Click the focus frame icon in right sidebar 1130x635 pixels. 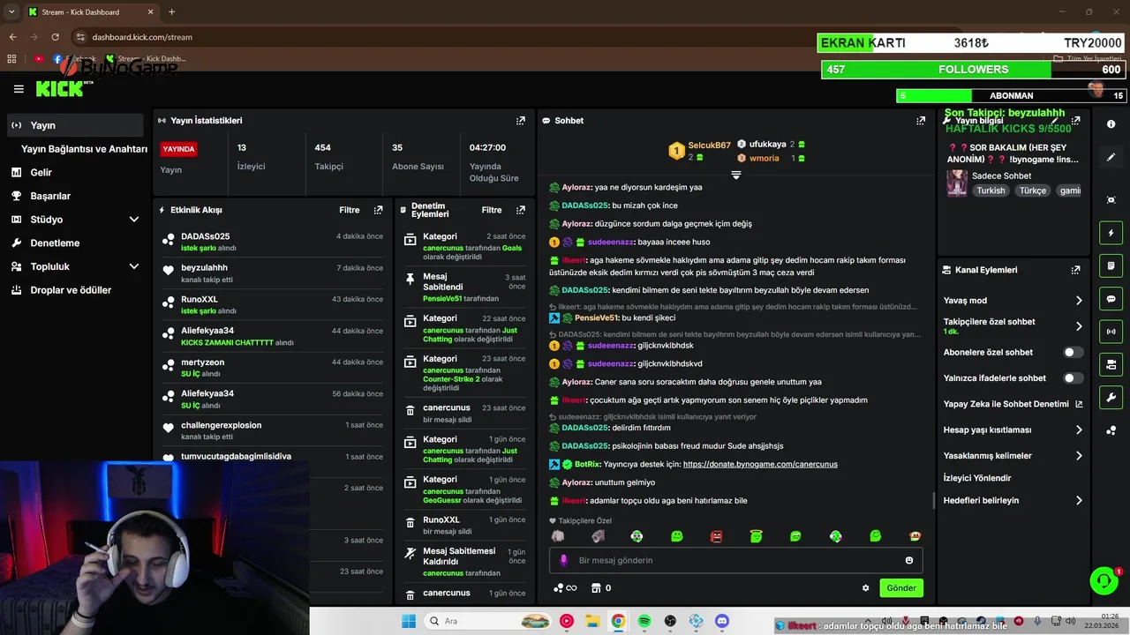pyautogui.click(x=1111, y=200)
